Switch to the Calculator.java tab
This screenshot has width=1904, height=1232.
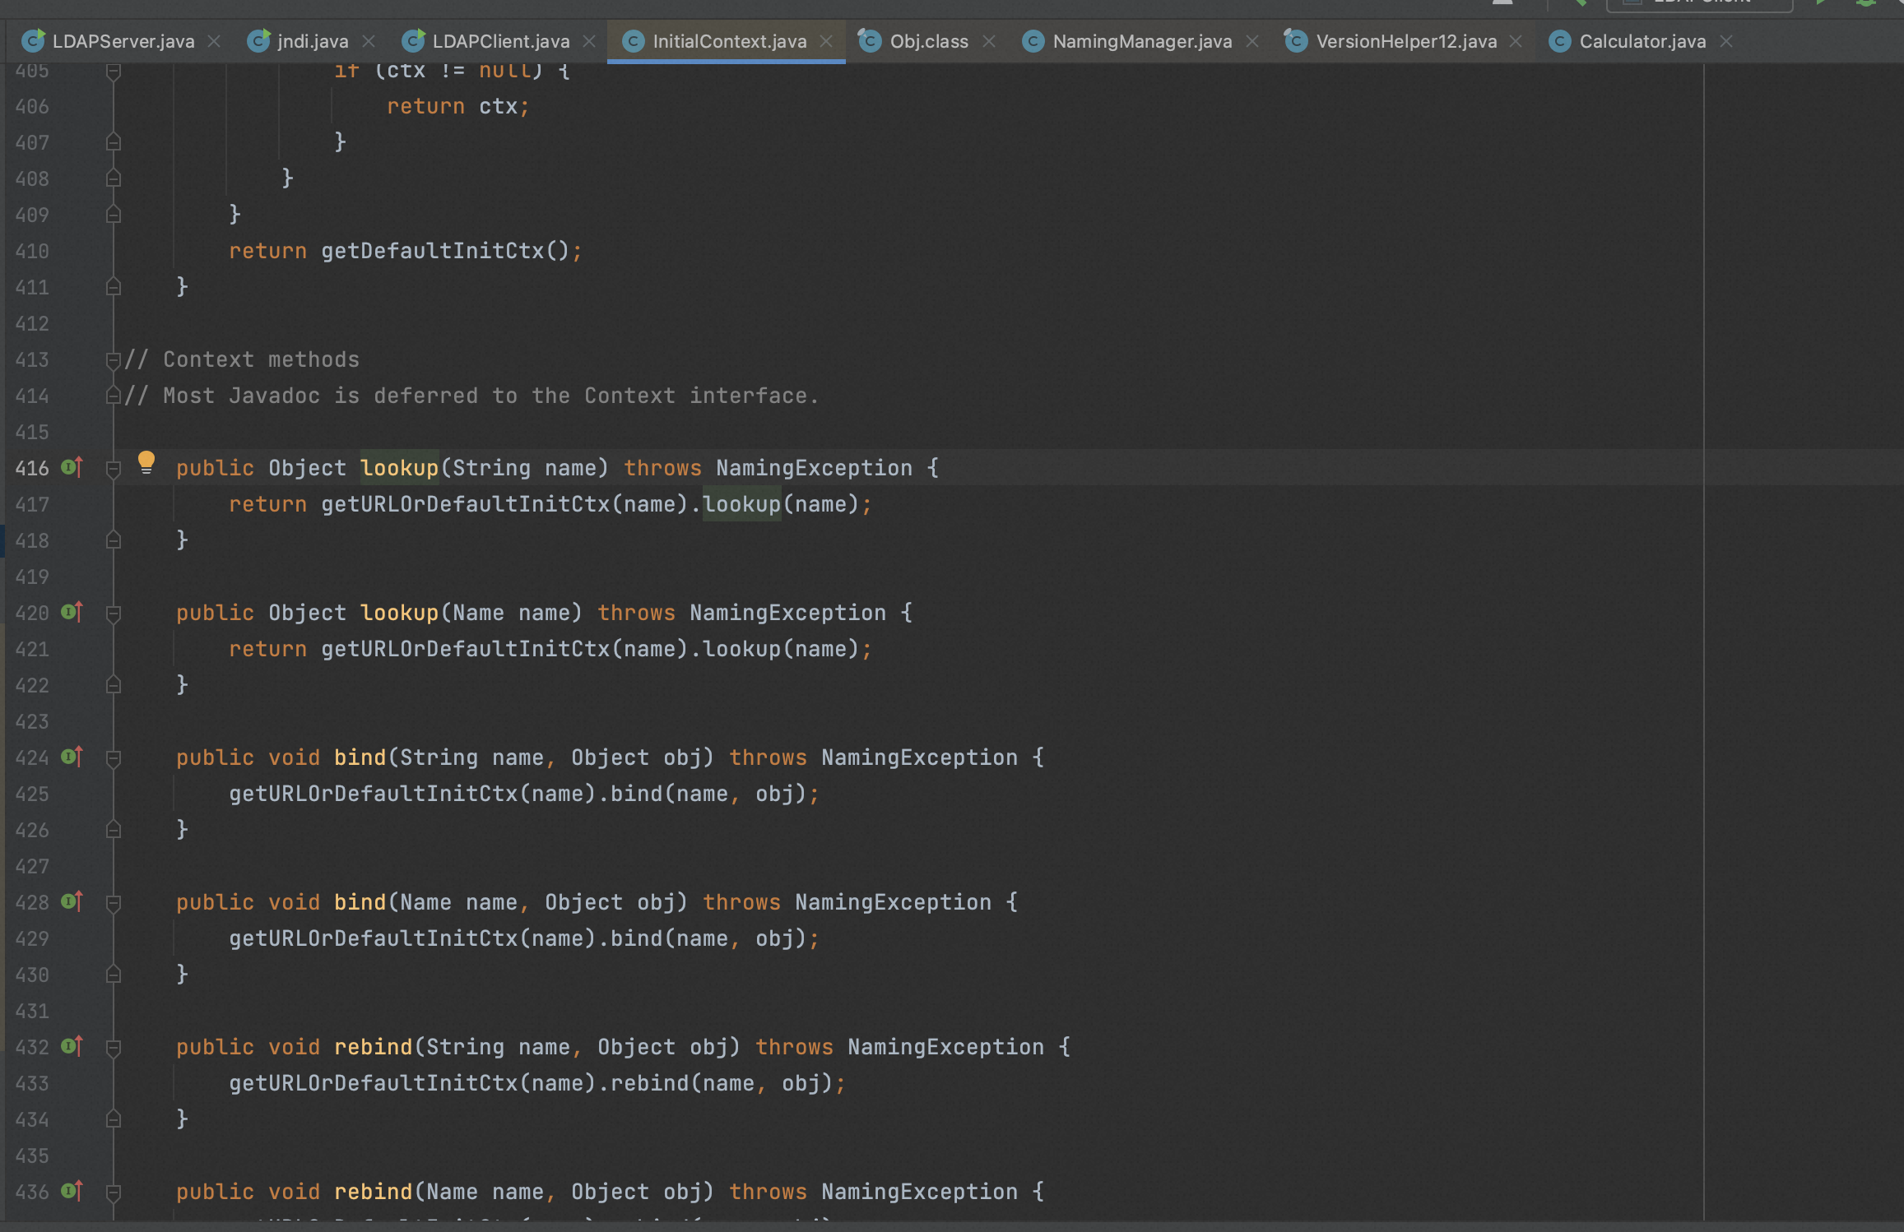pyautogui.click(x=1642, y=41)
